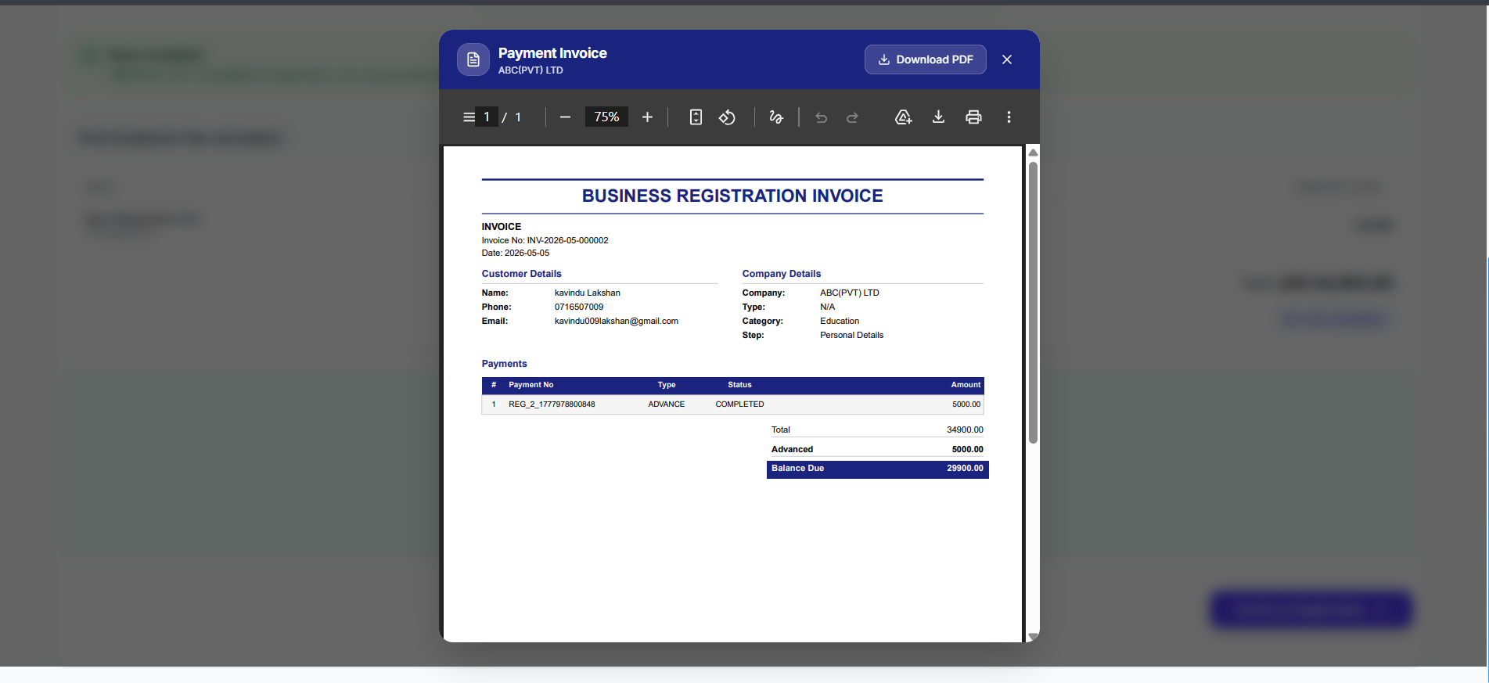1489x683 pixels.
Task: Click the PDF scrollbar up arrow
Action: (x=1033, y=153)
